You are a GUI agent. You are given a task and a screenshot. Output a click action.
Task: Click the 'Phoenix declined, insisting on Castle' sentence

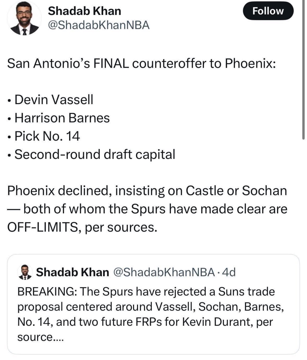coord(147,191)
